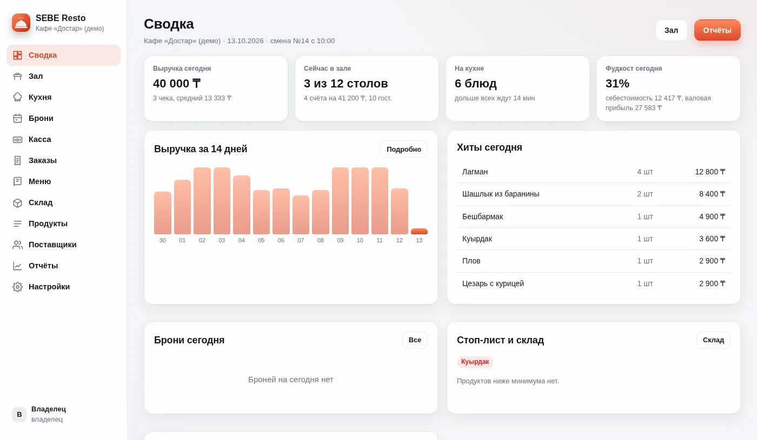This screenshot has height=440, width=757.
Task: Open Поставщики sidebar label
Action: point(52,245)
